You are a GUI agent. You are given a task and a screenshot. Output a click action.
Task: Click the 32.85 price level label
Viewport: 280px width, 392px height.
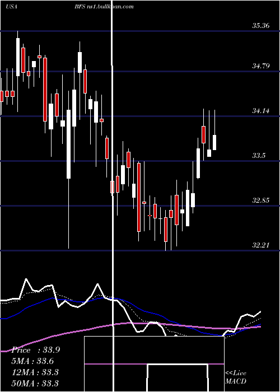[261, 200]
